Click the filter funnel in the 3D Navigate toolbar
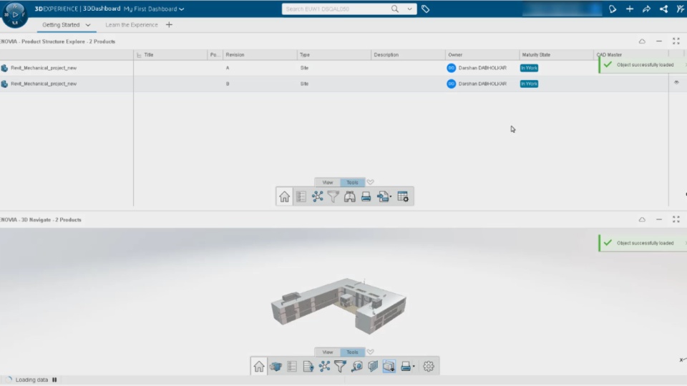Viewport: 687px width, 386px height. (341, 366)
